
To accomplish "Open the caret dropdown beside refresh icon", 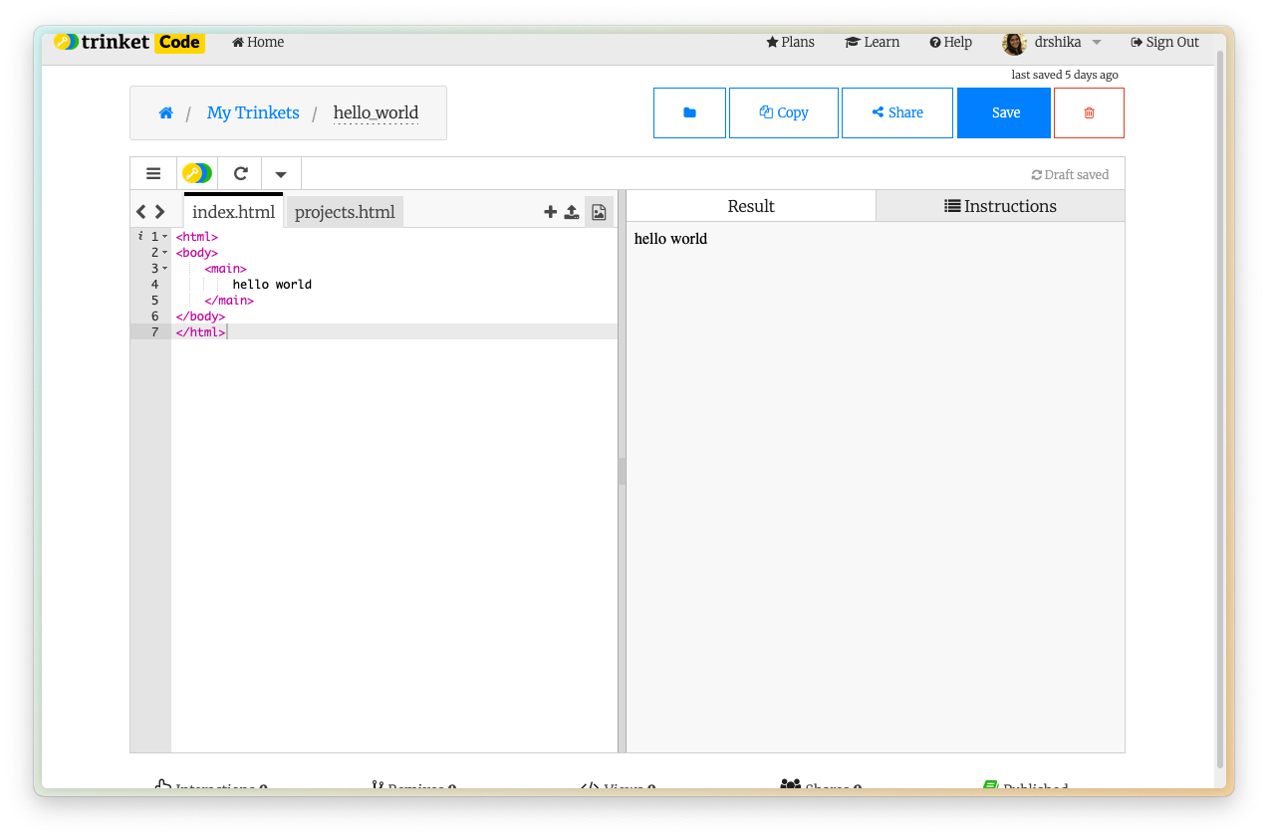I will click(x=281, y=174).
